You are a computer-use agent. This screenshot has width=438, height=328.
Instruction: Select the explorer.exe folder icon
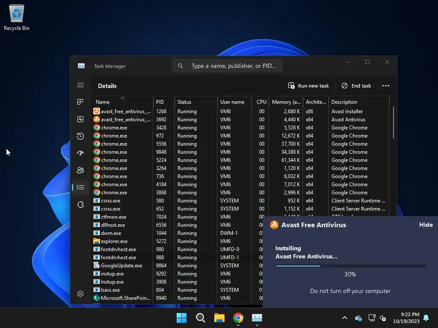(97, 241)
